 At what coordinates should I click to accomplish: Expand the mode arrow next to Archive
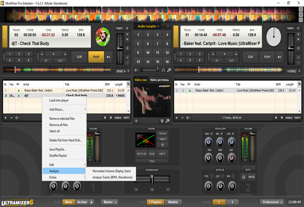(x=92, y=202)
